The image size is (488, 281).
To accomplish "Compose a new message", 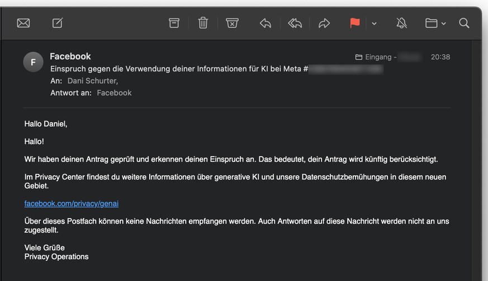I will [x=58, y=23].
